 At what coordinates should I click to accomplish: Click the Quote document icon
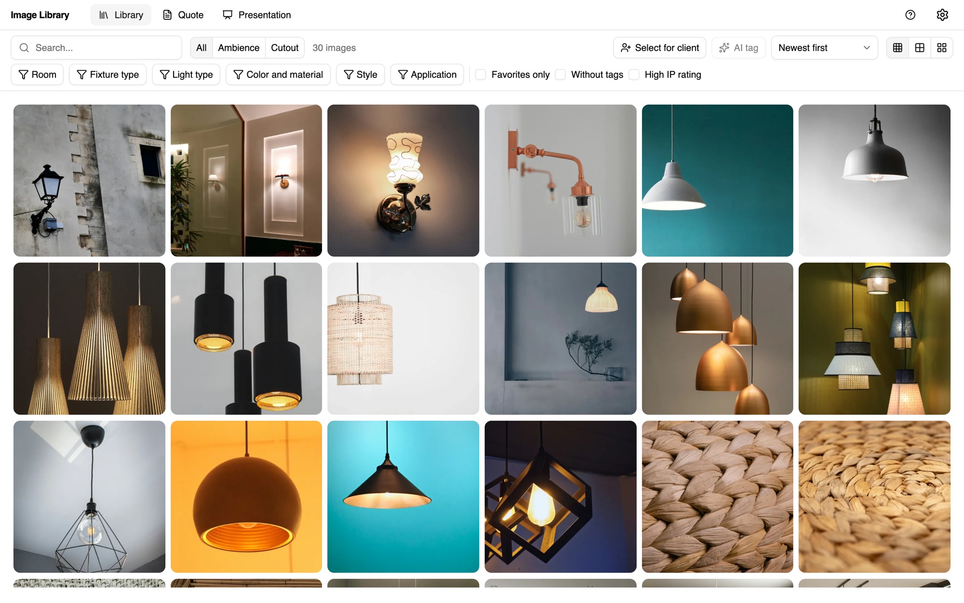tap(167, 15)
